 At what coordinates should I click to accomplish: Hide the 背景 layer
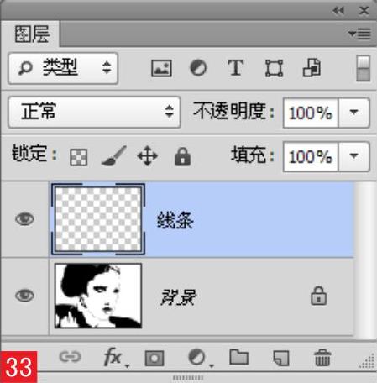pos(24,296)
